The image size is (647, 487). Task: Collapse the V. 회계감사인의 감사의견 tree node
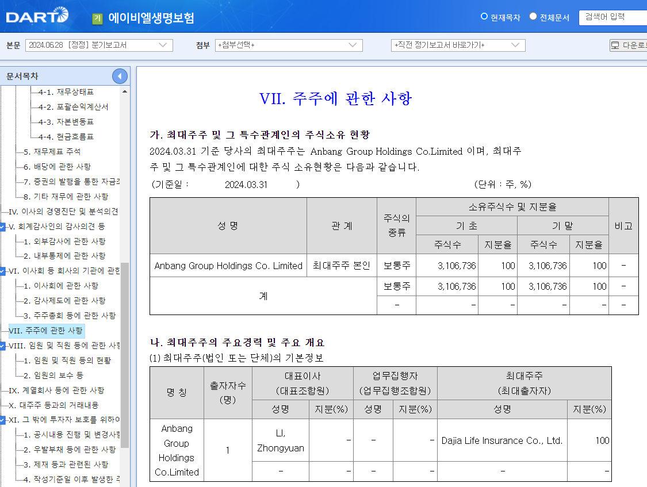click(x=2, y=227)
